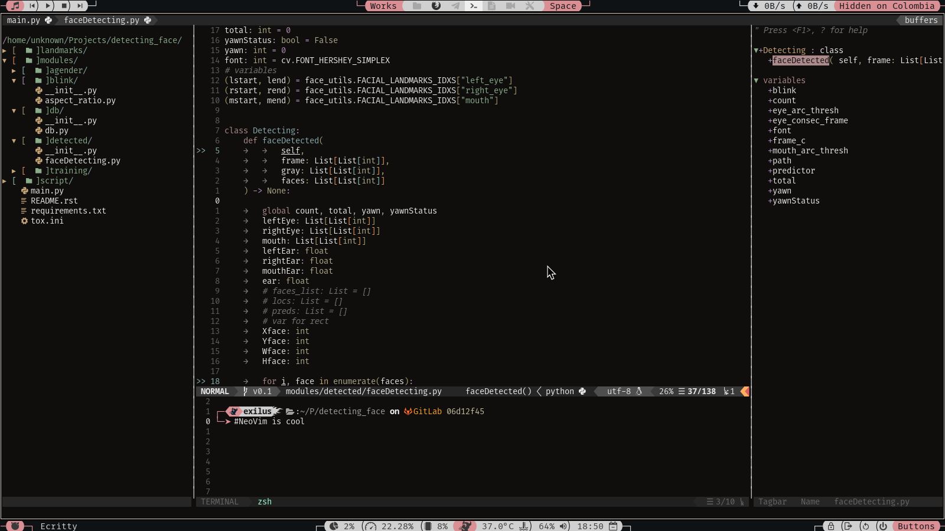Click the Buttons label in the bottom bar
This screenshot has width=945, height=531.
[x=916, y=526]
